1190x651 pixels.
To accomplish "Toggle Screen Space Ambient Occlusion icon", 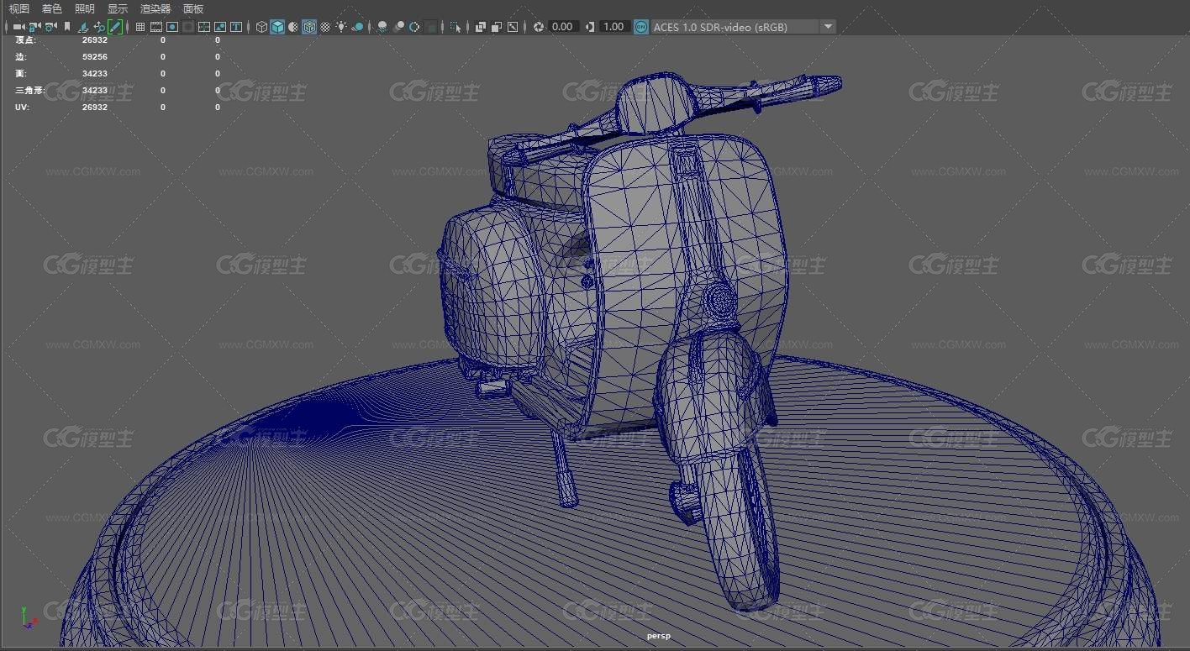I will [382, 27].
